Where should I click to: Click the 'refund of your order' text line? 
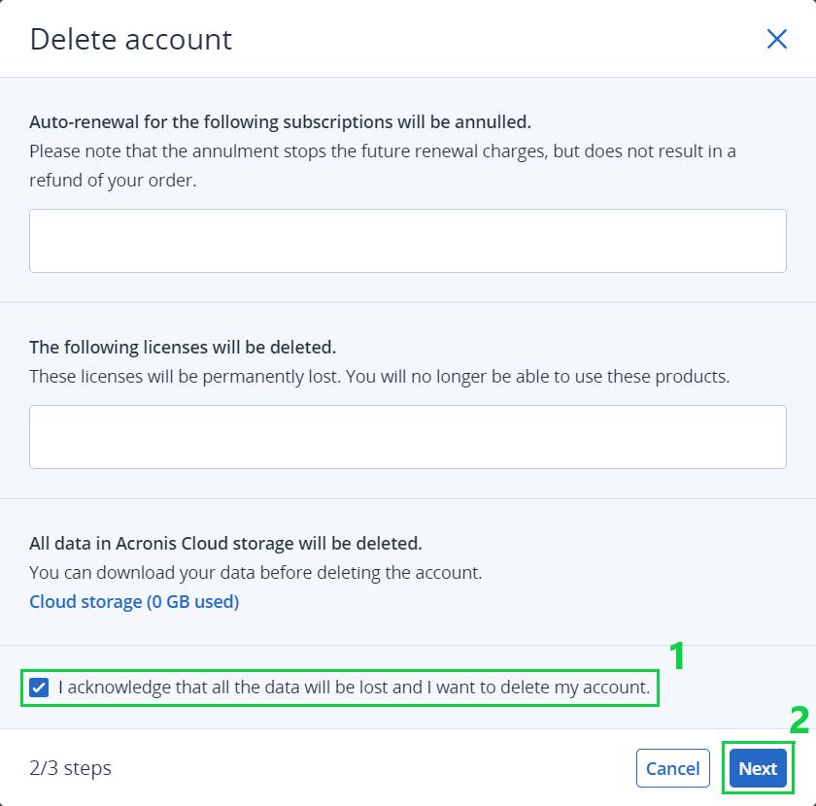(113, 180)
